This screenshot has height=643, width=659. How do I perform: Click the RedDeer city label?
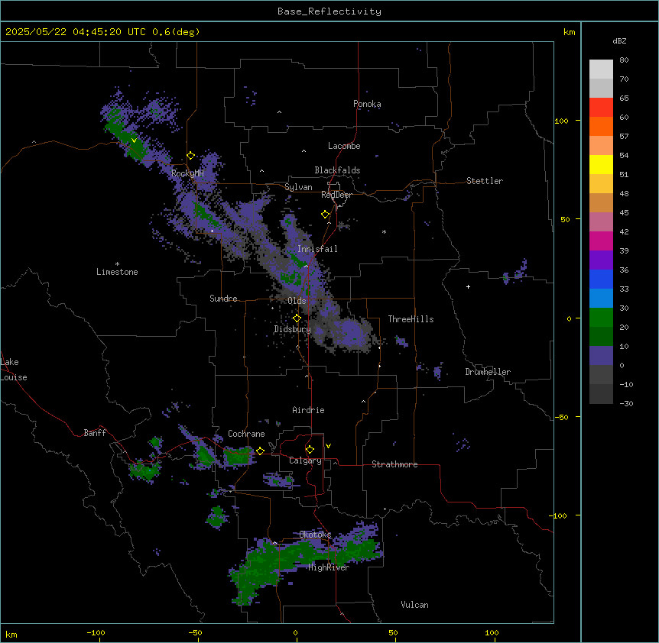336,195
